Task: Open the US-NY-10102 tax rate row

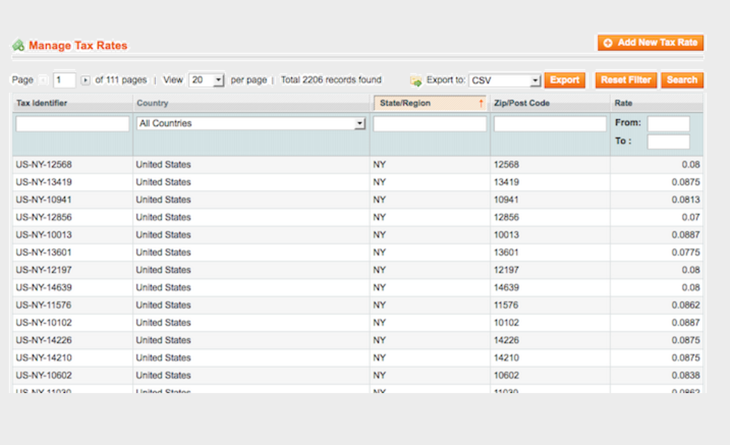Action: point(357,323)
